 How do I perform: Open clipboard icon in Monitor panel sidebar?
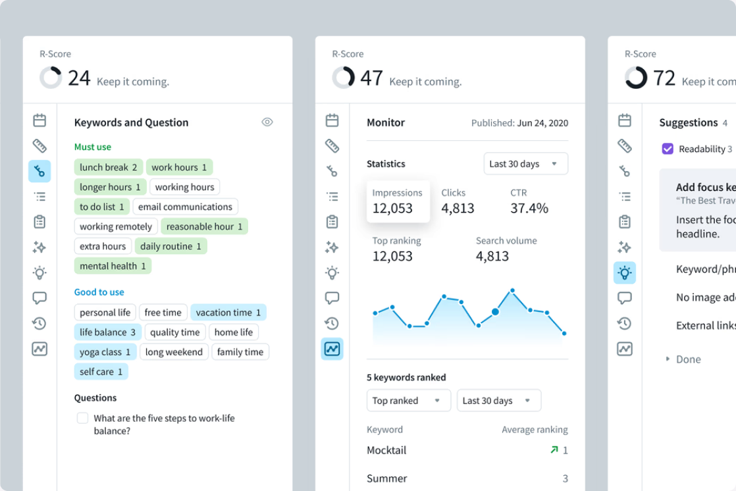332,222
